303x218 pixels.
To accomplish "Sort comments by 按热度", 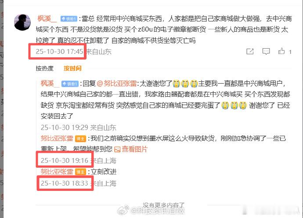I will pyautogui.click(x=45, y=68).
